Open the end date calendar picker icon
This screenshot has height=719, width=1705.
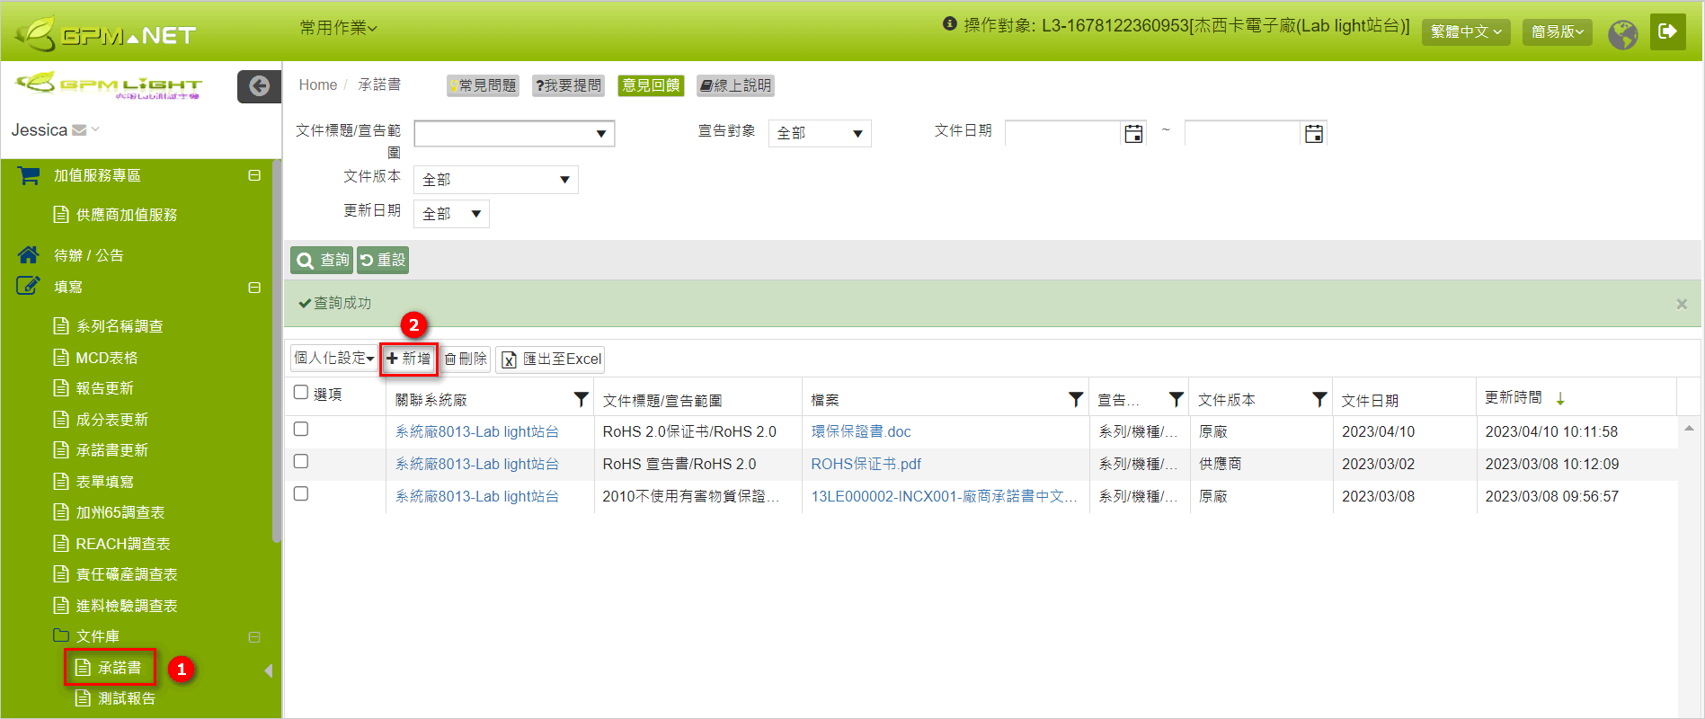pyautogui.click(x=1313, y=134)
